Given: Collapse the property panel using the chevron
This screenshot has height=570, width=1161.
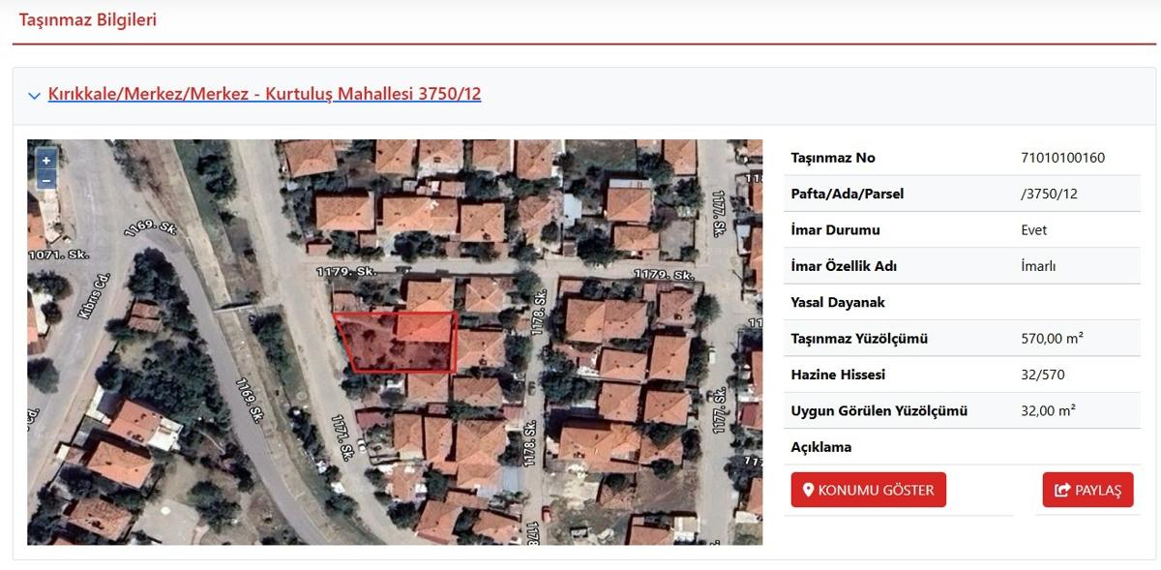Looking at the screenshot, I should (35, 96).
